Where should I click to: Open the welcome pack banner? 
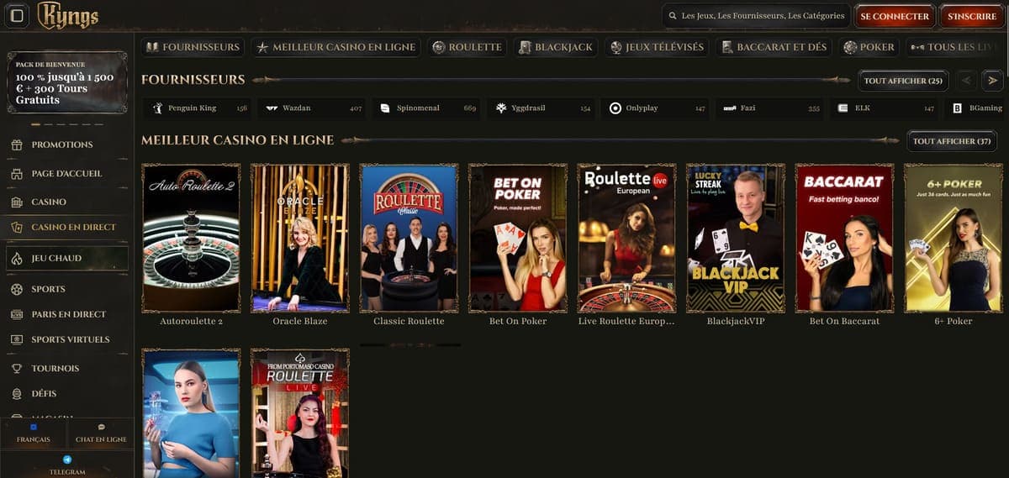point(67,82)
